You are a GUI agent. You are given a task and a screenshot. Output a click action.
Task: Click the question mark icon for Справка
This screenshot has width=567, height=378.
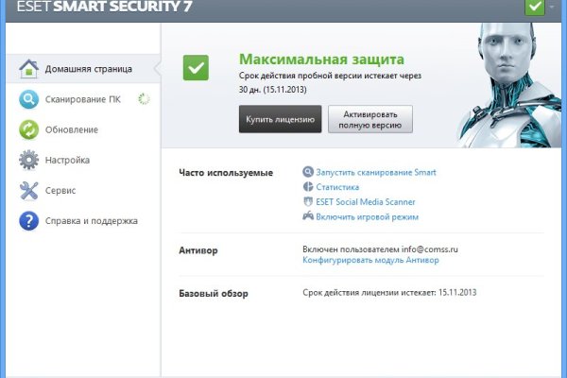coord(28,221)
